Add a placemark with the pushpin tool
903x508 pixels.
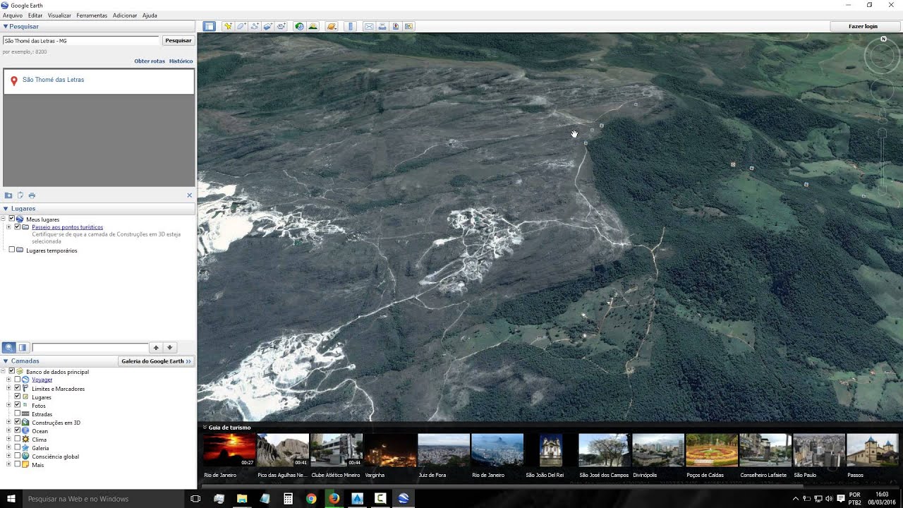[x=228, y=26]
